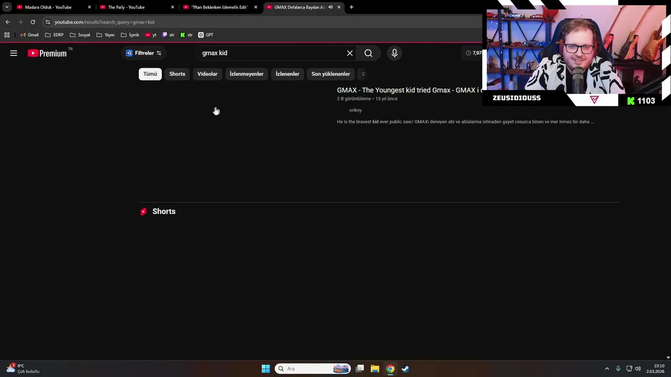Select the Tümü filter chip
Viewport: 671px width, 377px height.
tap(150, 74)
